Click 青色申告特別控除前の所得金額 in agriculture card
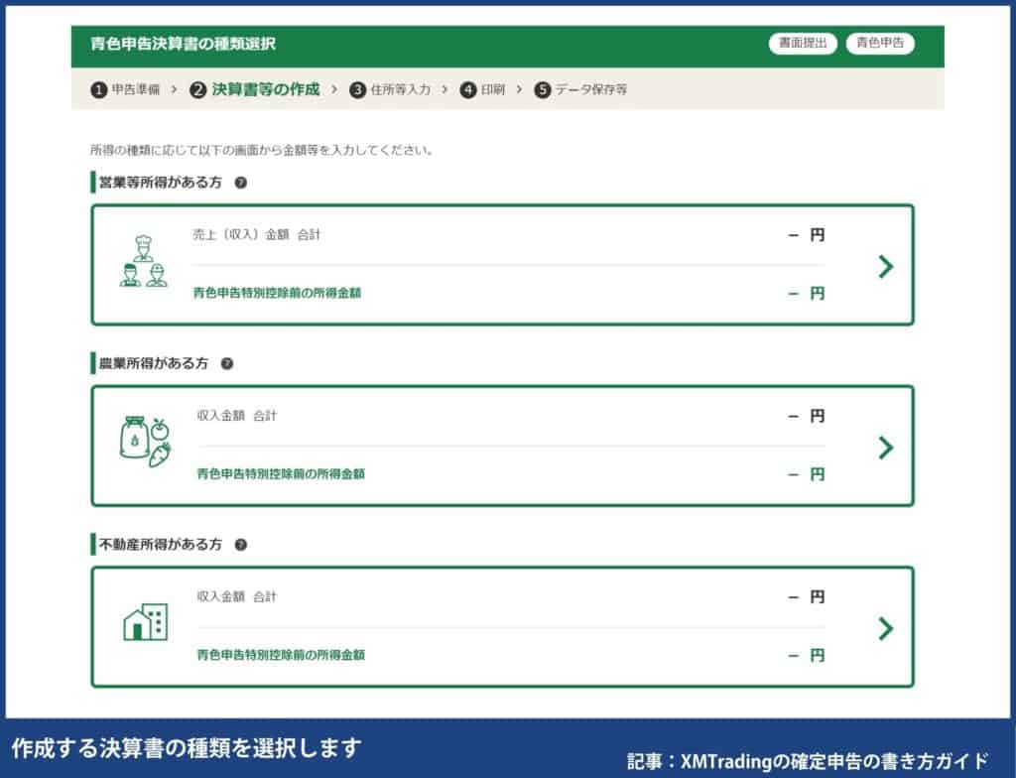Viewport: 1016px width, 778px height. (x=281, y=474)
